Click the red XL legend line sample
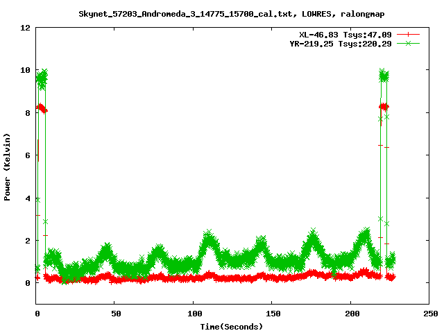The image size is (444, 333). [x=408, y=35]
